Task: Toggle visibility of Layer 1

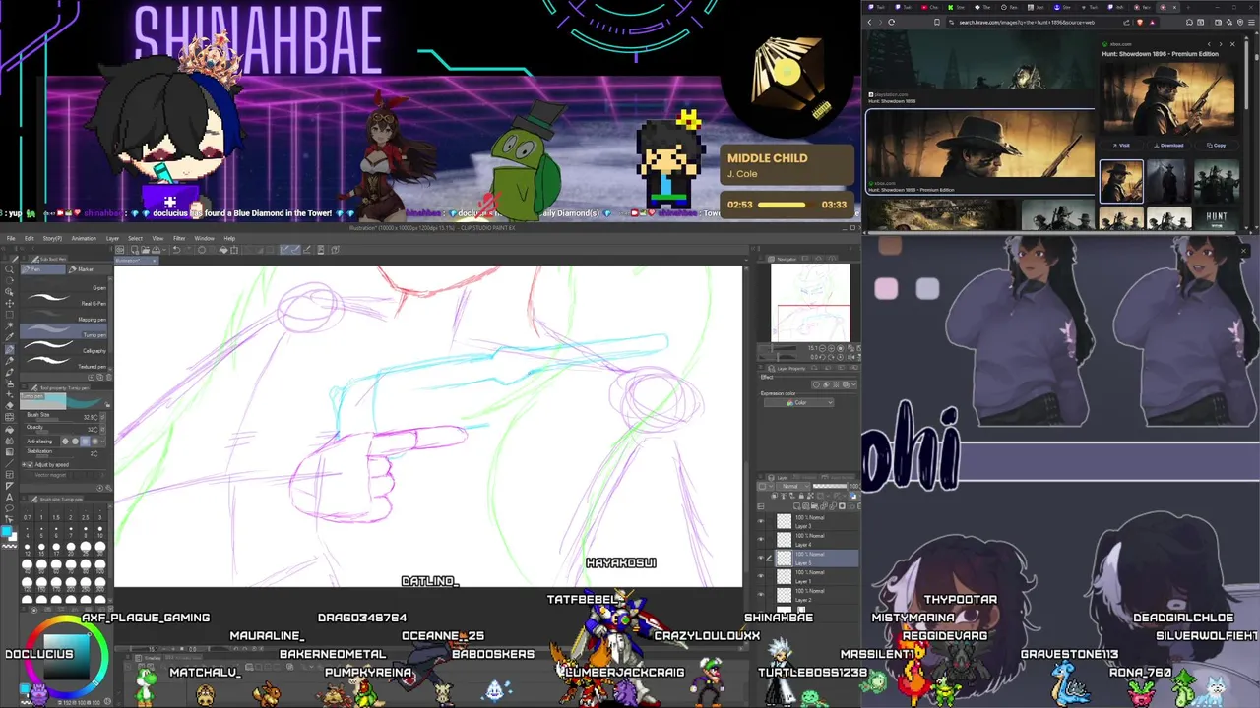Action: coord(760,575)
